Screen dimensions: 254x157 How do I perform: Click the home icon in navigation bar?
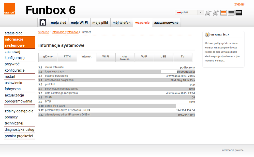click(x=43, y=22)
